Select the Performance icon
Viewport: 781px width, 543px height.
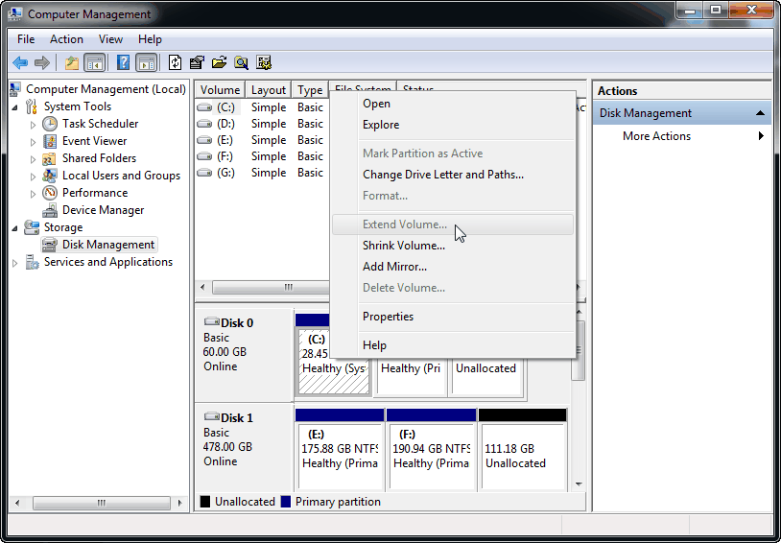pos(50,193)
